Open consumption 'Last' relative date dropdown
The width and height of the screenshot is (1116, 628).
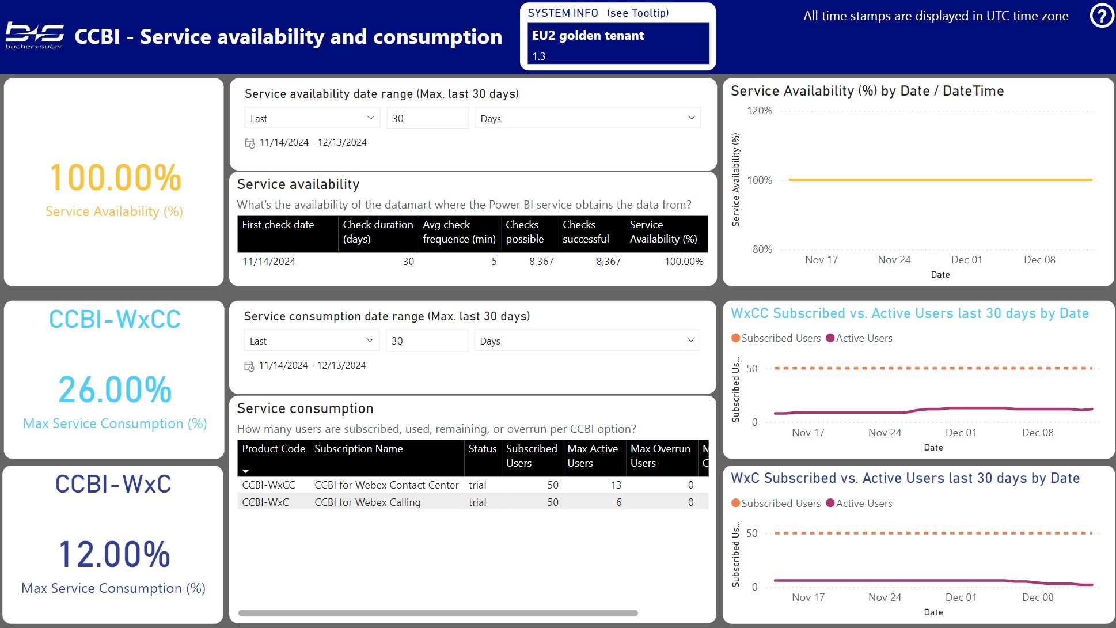tap(312, 341)
